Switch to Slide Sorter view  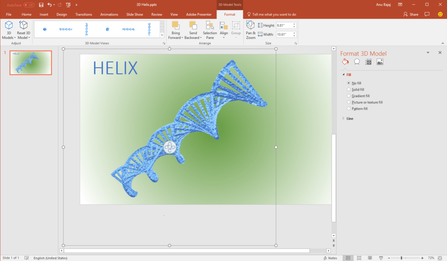point(359,258)
